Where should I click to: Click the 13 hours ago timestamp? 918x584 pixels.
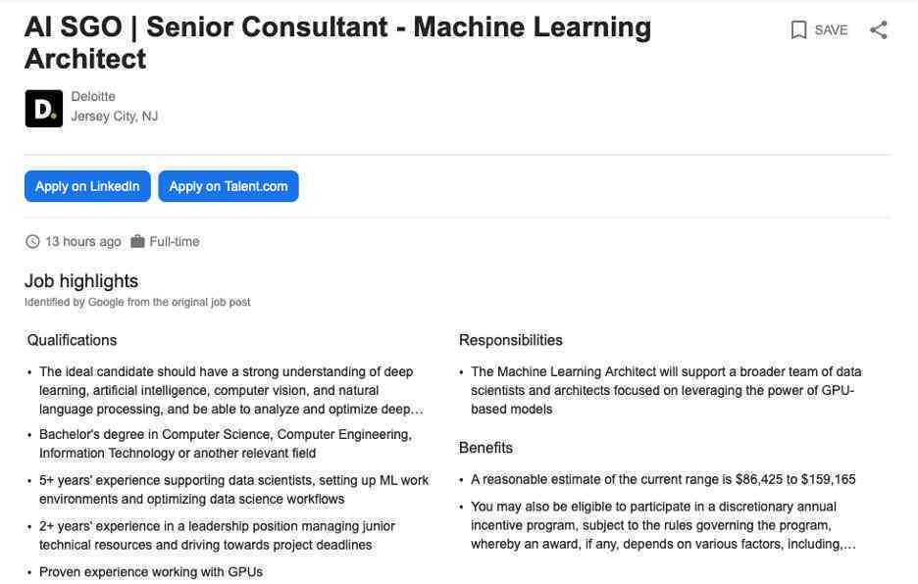click(x=83, y=242)
